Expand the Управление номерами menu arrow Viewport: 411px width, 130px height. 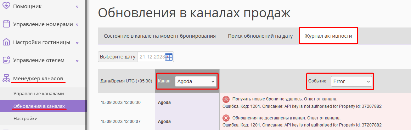point(77,25)
